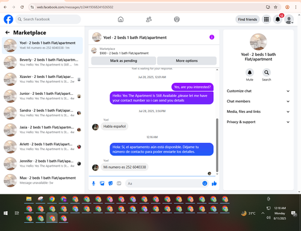This screenshot has height=231, width=301.
Task: Click the chat vertical scrollbar thumb
Action: (x=217, y=145)
